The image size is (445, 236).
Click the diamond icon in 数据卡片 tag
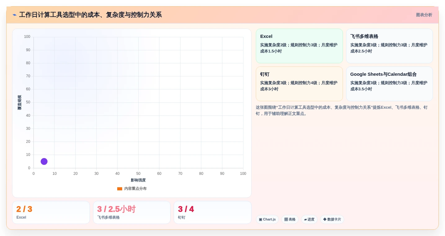pyautogui.click(x=325, y=219)
